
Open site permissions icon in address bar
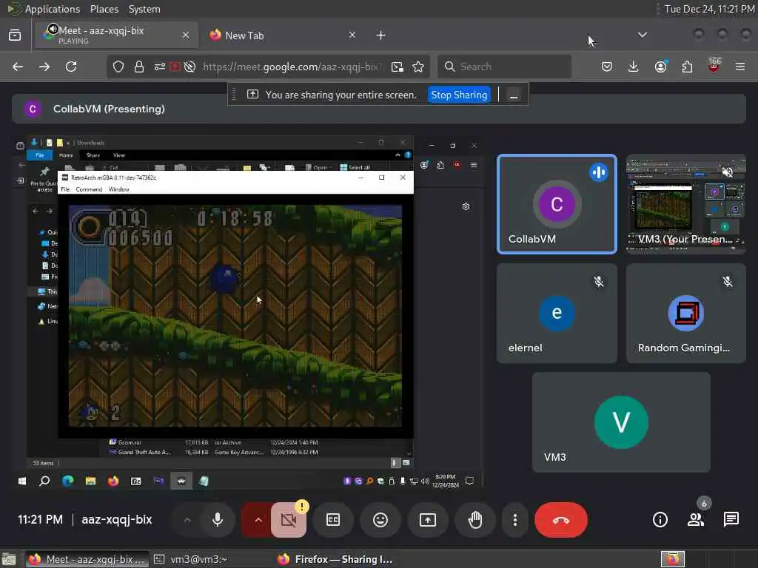[160, 67]
